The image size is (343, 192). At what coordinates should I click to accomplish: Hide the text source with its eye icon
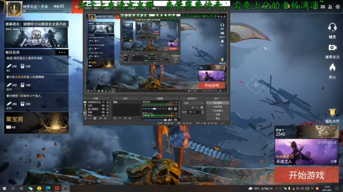click(103, 105)
